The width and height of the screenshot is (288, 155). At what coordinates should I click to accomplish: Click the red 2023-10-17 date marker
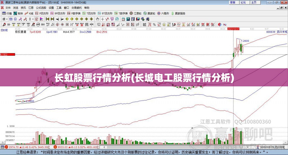233,29
